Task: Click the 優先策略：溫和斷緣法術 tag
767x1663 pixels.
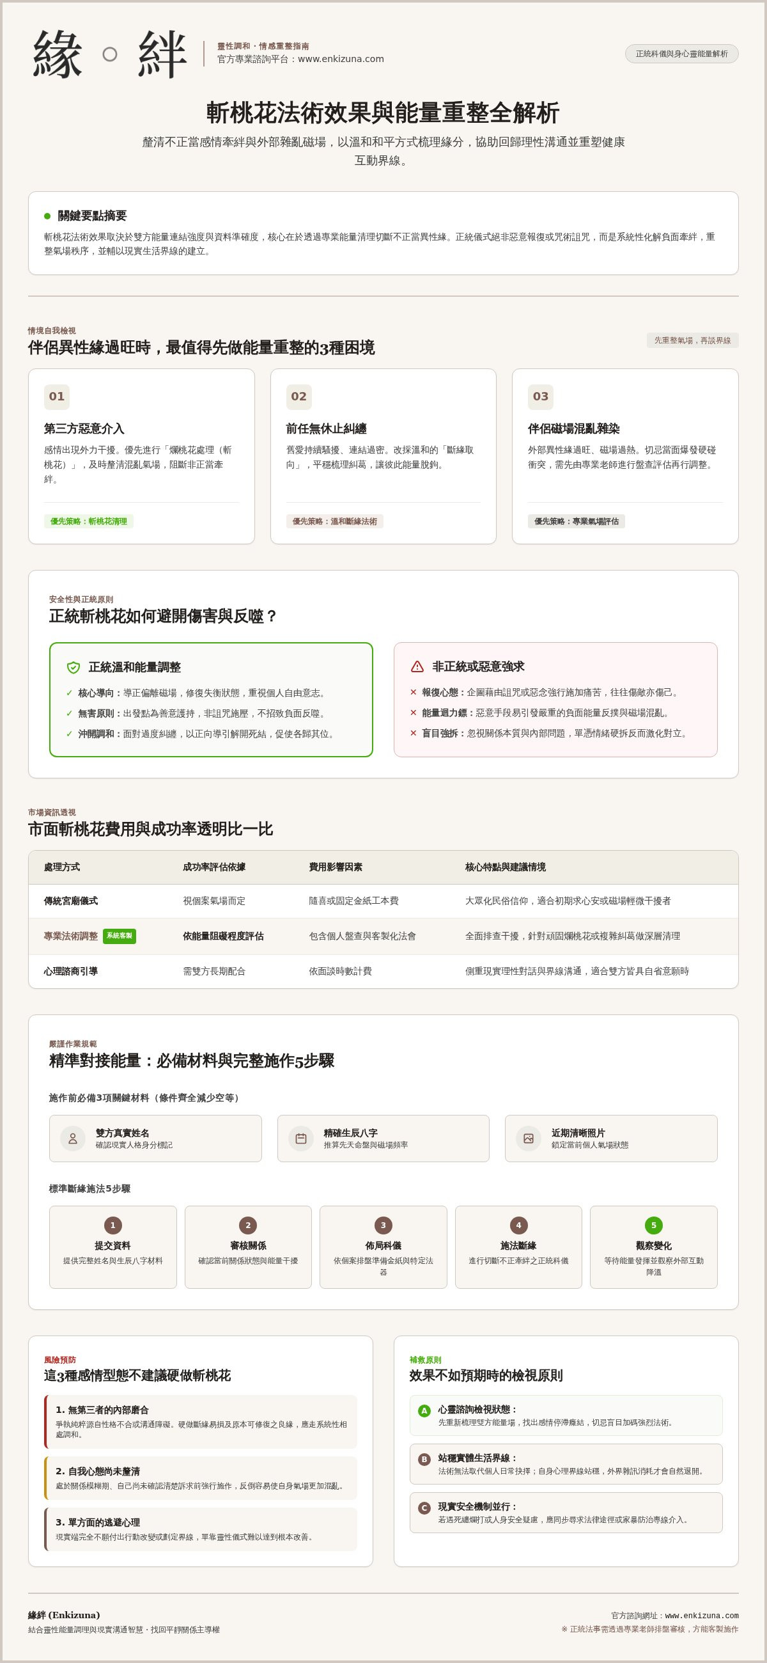Action: pos(334,521)
